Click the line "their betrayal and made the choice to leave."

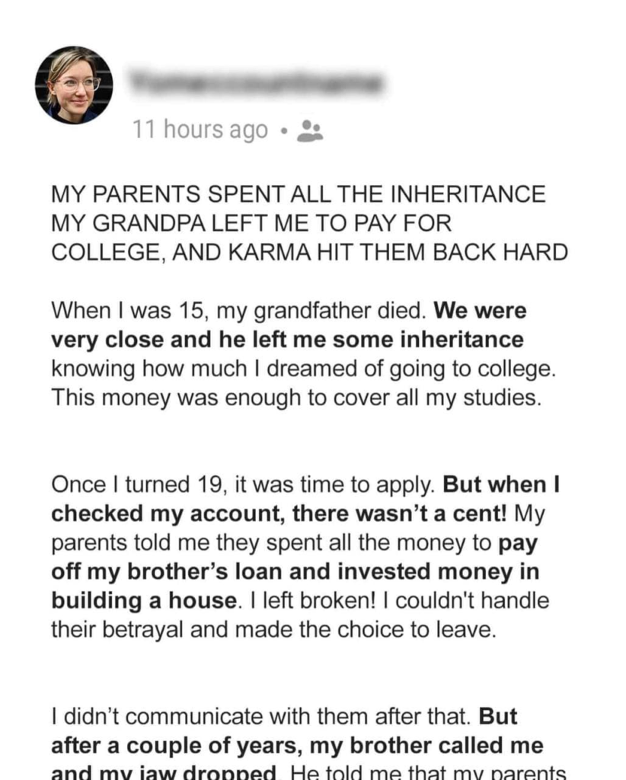(x=273, y=629)
